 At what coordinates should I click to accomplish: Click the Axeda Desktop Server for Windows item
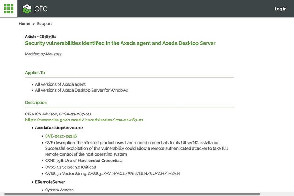click(x=81, y=90)
